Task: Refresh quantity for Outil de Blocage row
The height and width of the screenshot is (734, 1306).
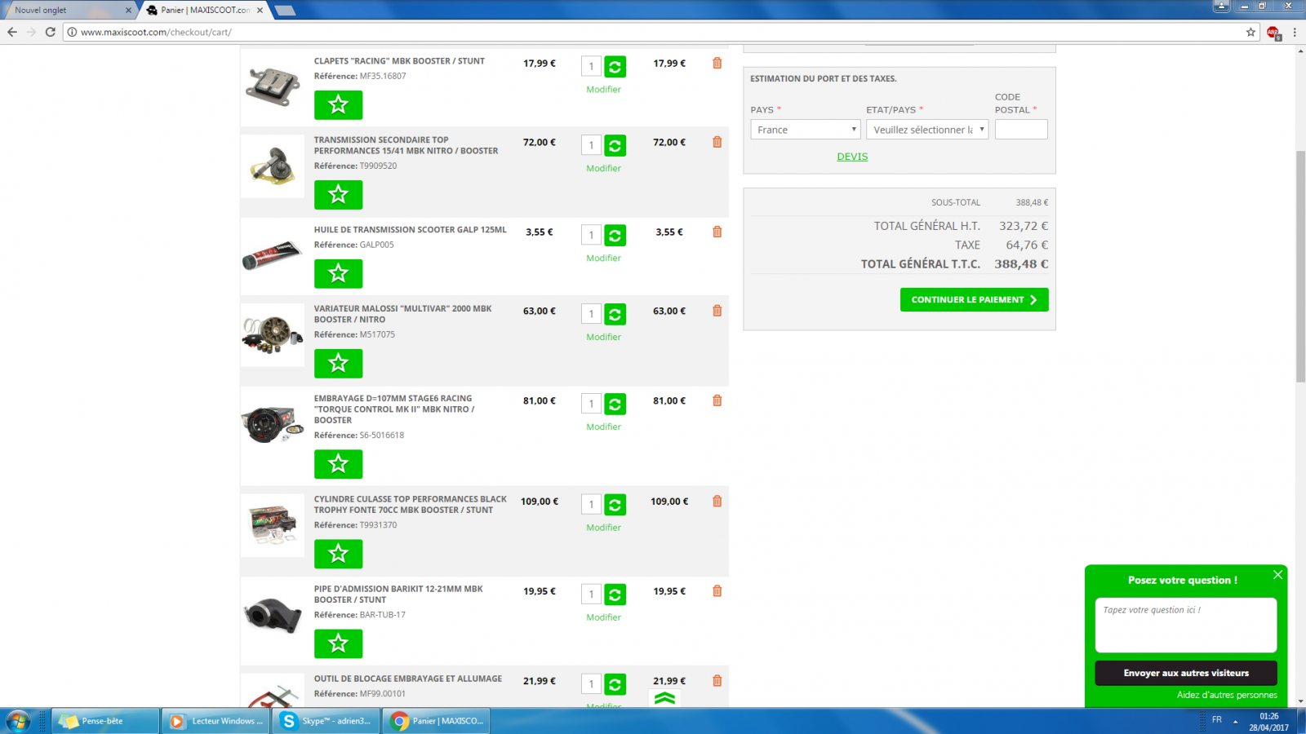Action: point(615,684)
